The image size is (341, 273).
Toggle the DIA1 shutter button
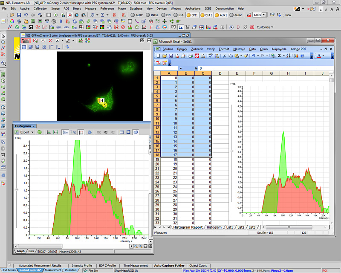206,15
